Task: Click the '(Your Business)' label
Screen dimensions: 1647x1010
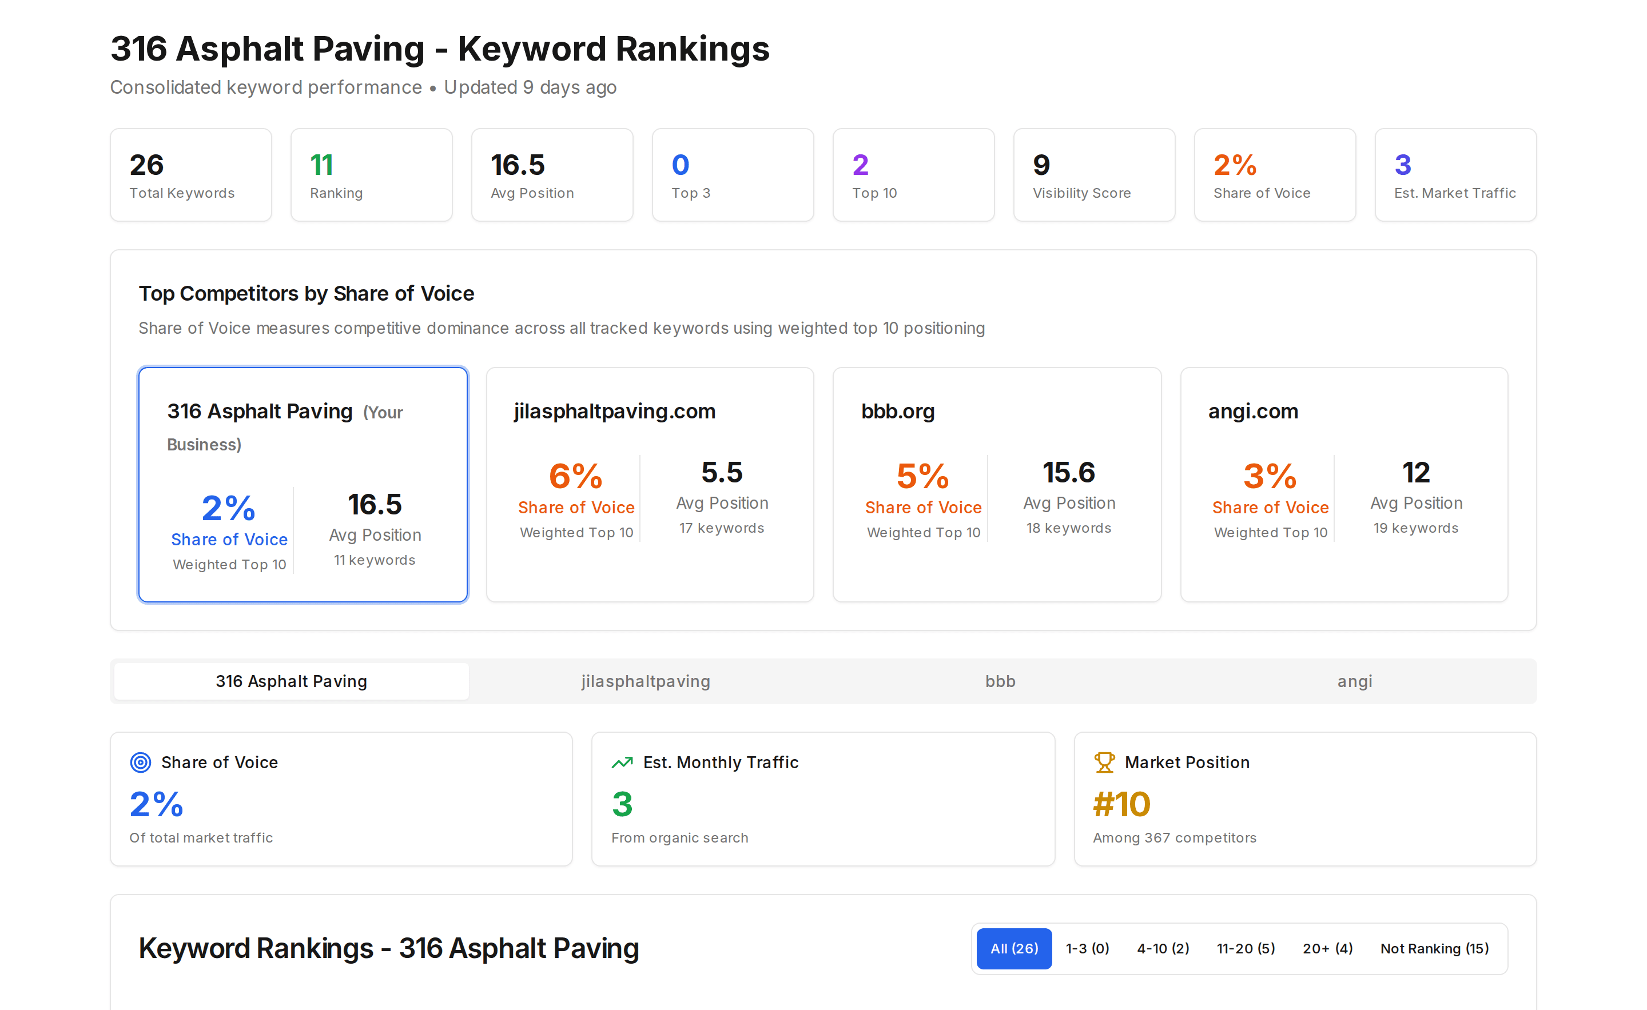Action: click(x=285, y=428)
